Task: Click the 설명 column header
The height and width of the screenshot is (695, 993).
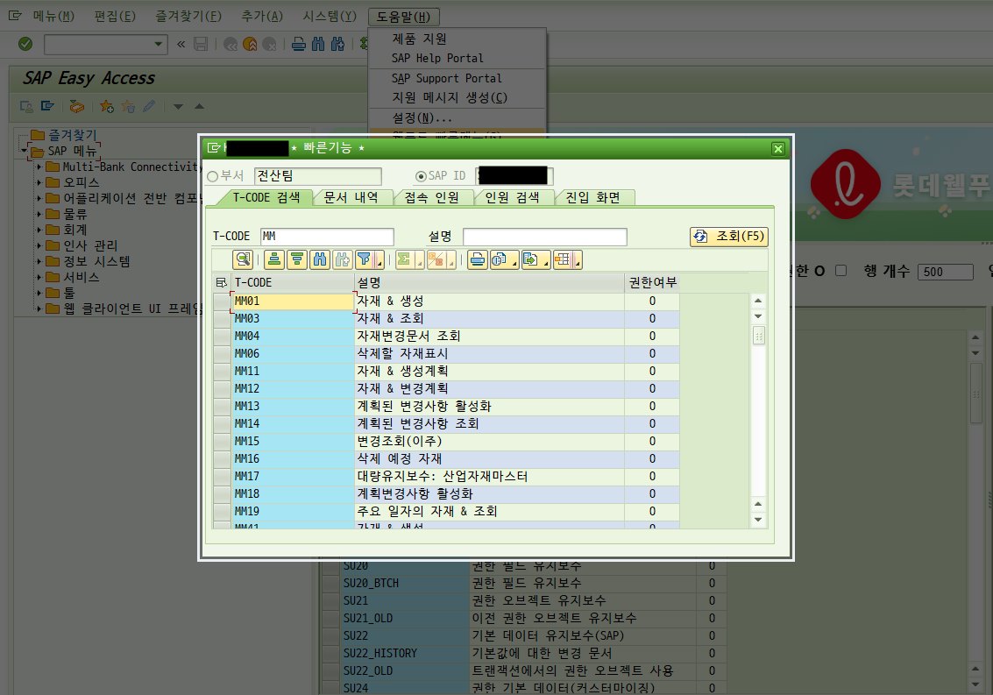Action: point(490,282)
